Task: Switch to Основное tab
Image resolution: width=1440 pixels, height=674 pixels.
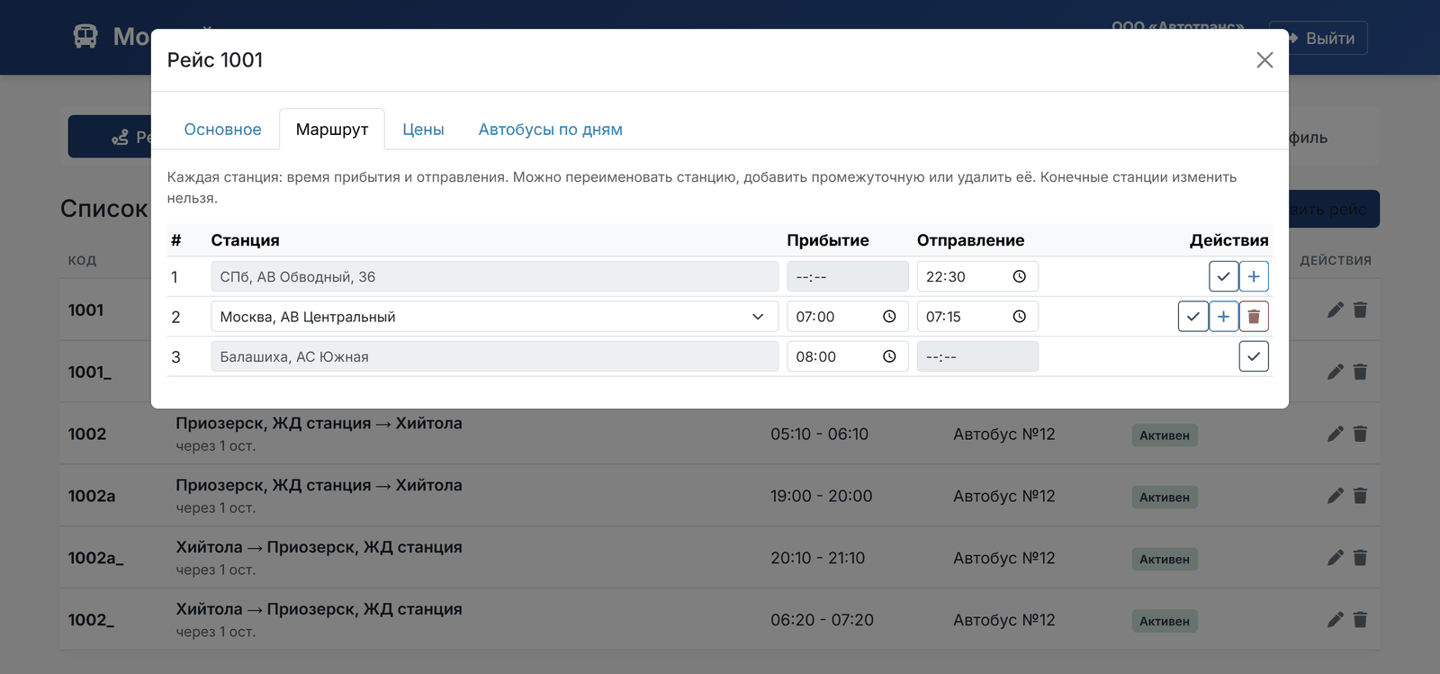Action: click(x=222, y=130)
